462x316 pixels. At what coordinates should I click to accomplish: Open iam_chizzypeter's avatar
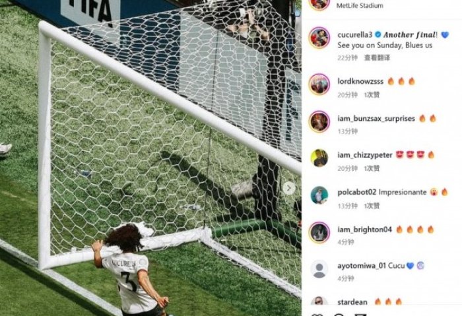[x=319, y=158]
